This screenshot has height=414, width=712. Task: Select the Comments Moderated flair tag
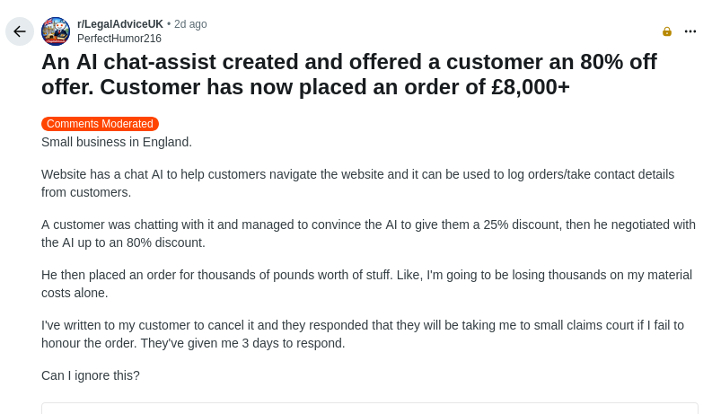point(100,124)
